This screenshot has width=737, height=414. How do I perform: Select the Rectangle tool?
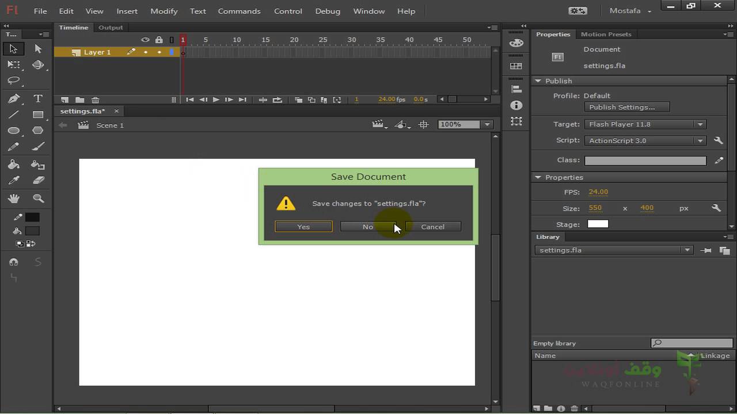(38, 114)
